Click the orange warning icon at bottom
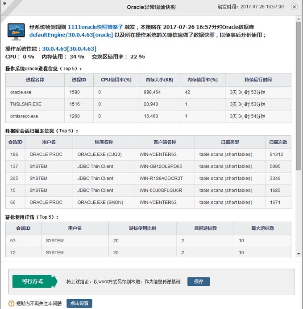303x309 pixels. click(12, 304)
